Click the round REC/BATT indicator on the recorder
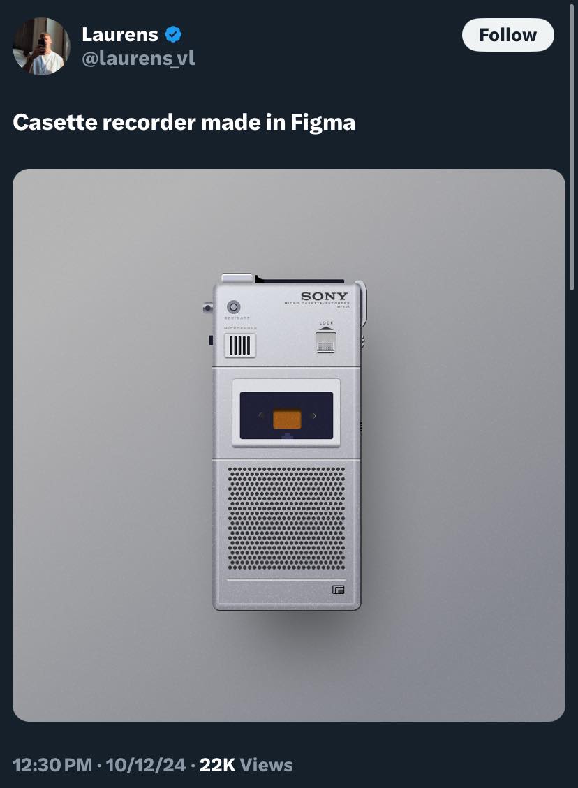 (x=234, y=306)
